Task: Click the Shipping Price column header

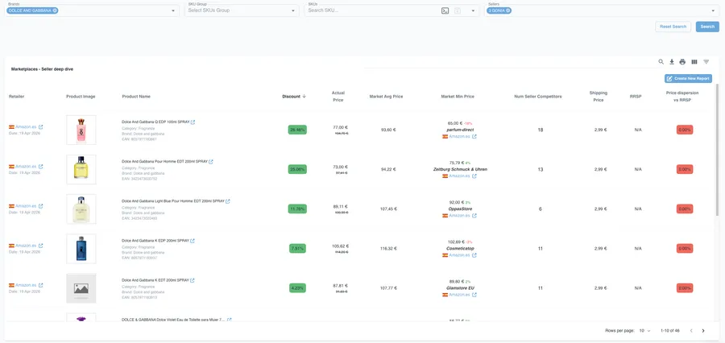Action: pyautogui.click(x=599, y=96)
